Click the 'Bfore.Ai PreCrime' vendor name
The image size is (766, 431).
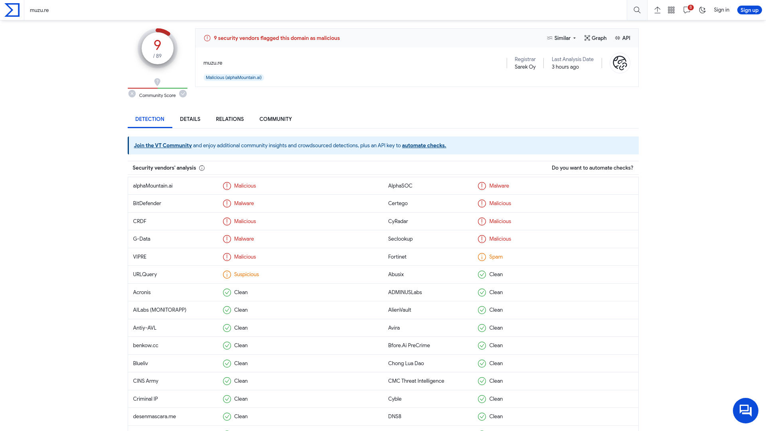[409, 346]
